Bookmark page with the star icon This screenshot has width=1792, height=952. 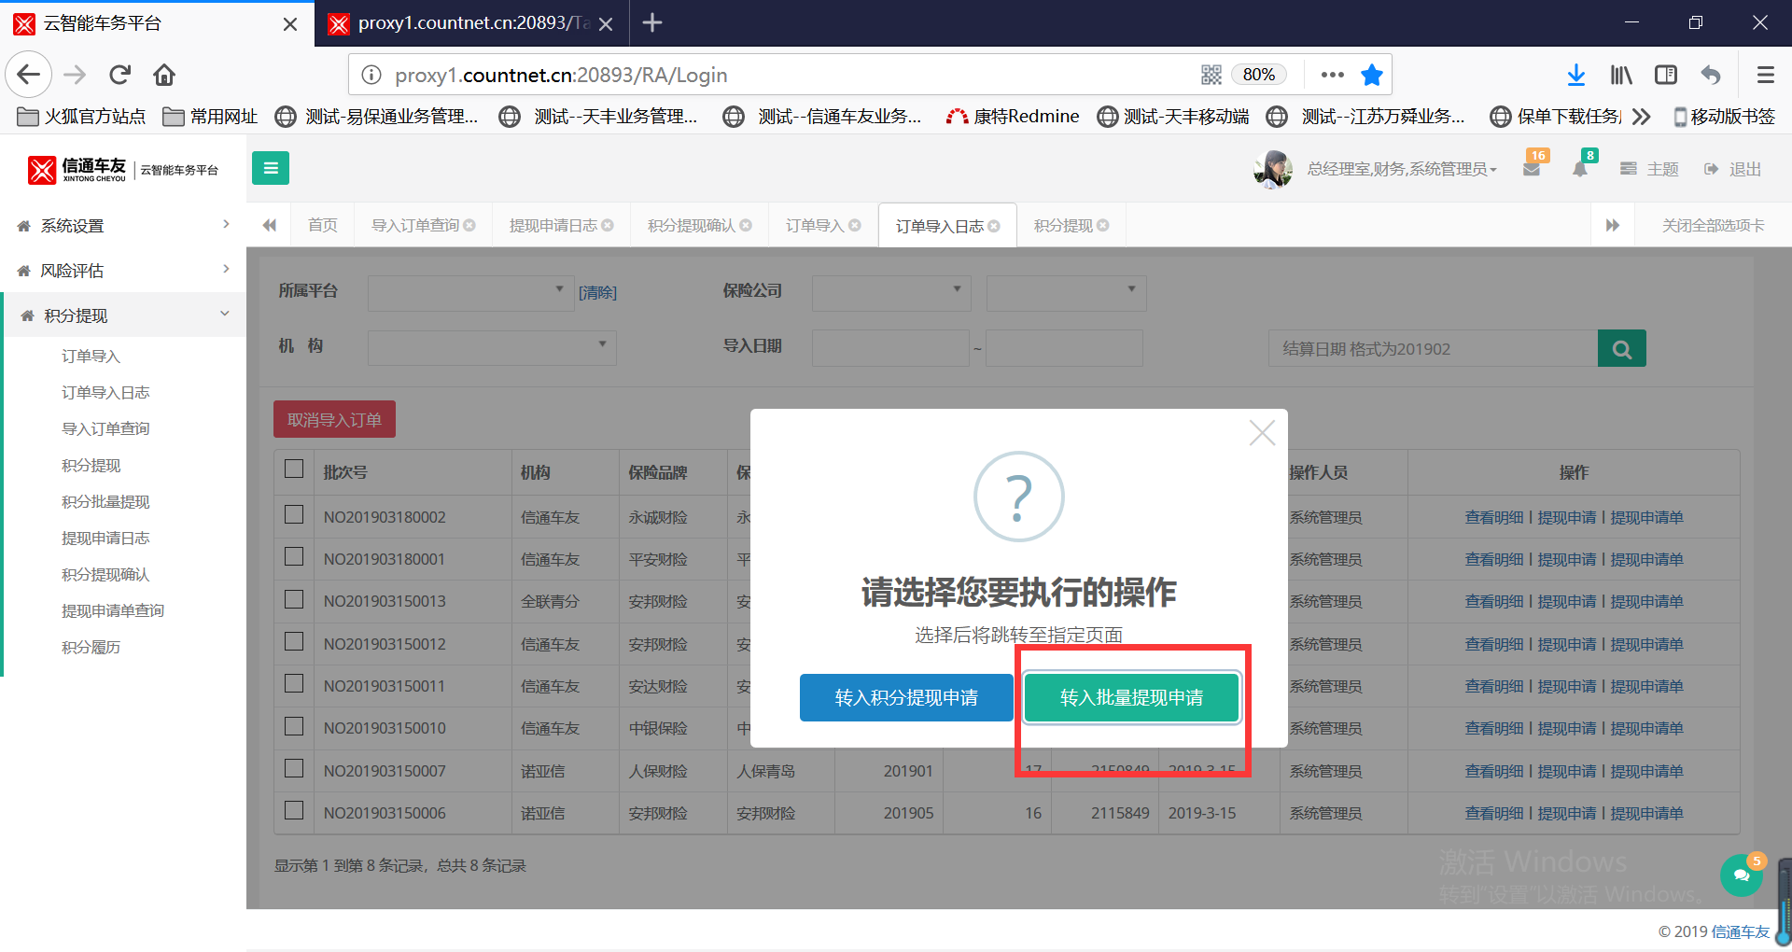pyautogui.click(x=1371, y=75)
